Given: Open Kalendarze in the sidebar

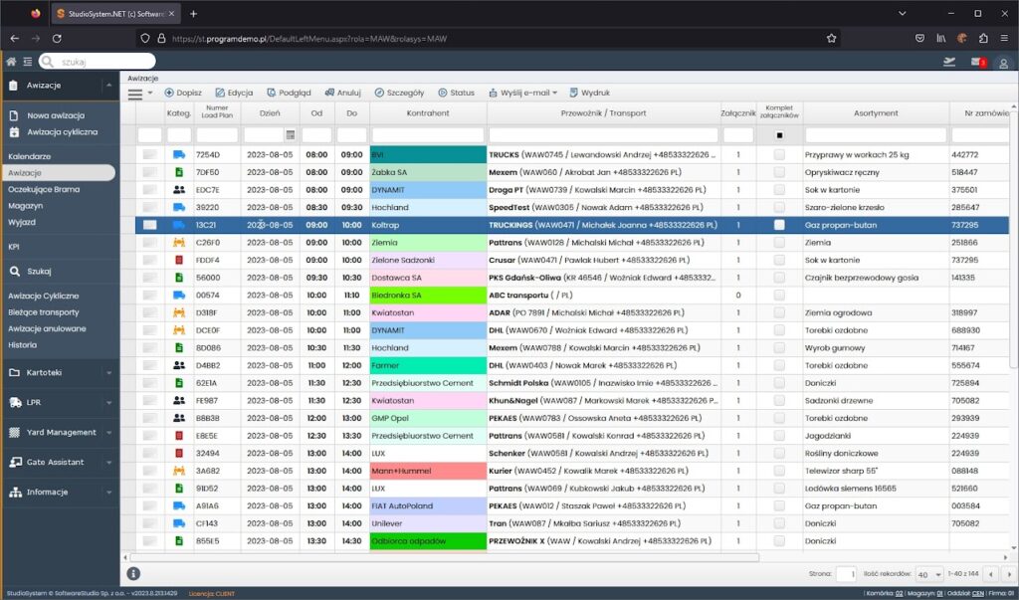Looking at the screenshot, I should 30,156.
